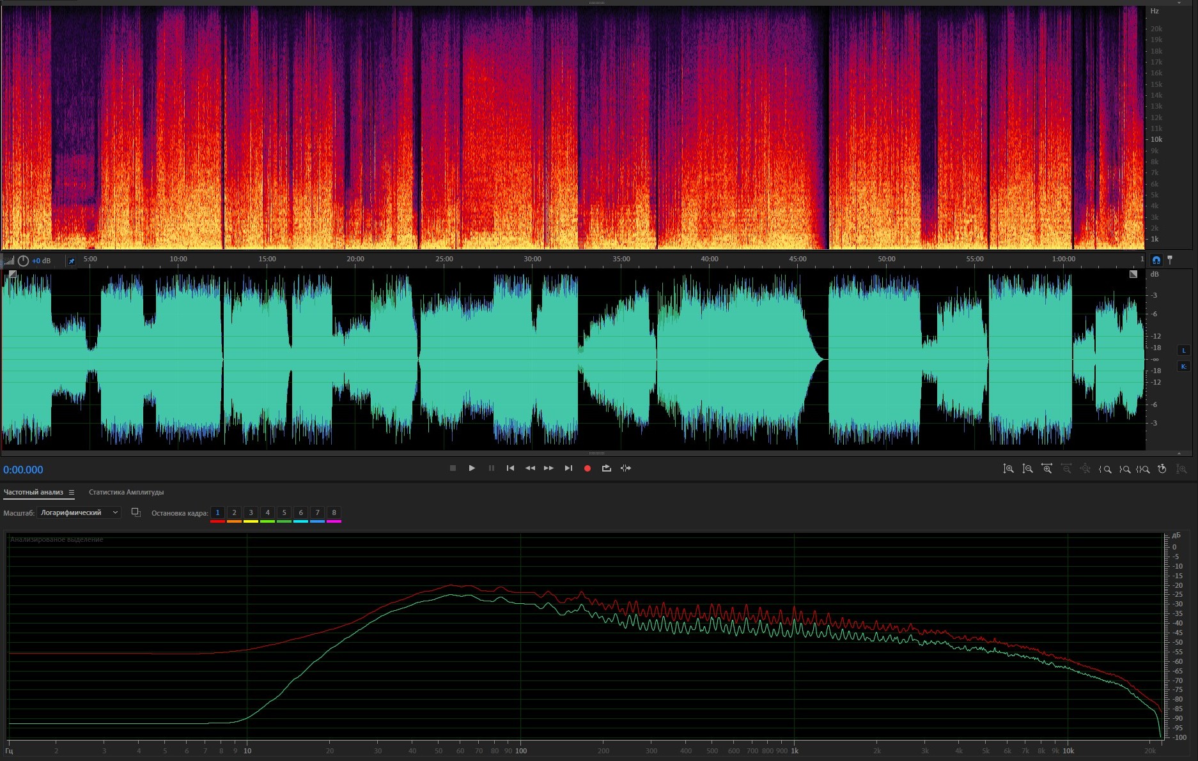Screen dimensions: 1198x761
Task: Click the Zoom in time icon
Action: click(x=1046, y=469)
